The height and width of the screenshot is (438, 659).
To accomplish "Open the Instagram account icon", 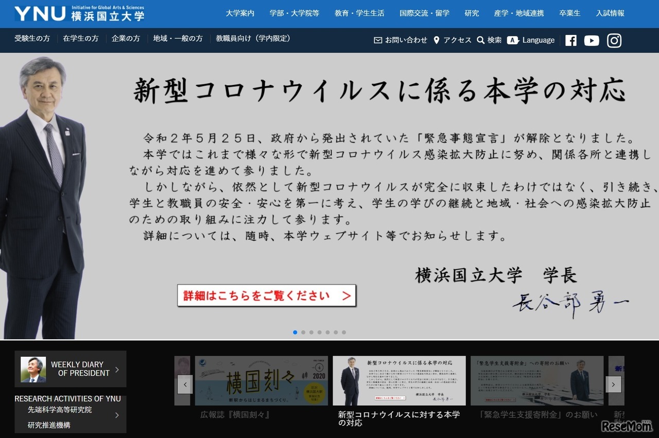I will coord(614,40).
